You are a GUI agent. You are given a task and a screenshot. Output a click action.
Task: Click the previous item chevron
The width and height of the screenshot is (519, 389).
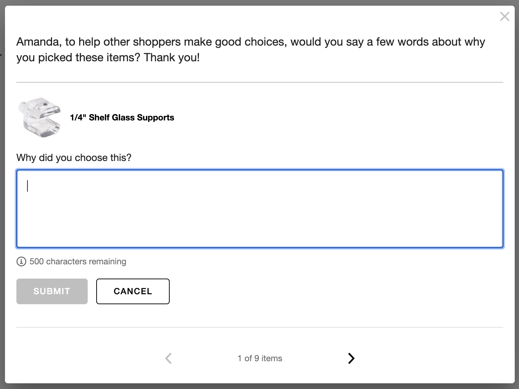169,358
